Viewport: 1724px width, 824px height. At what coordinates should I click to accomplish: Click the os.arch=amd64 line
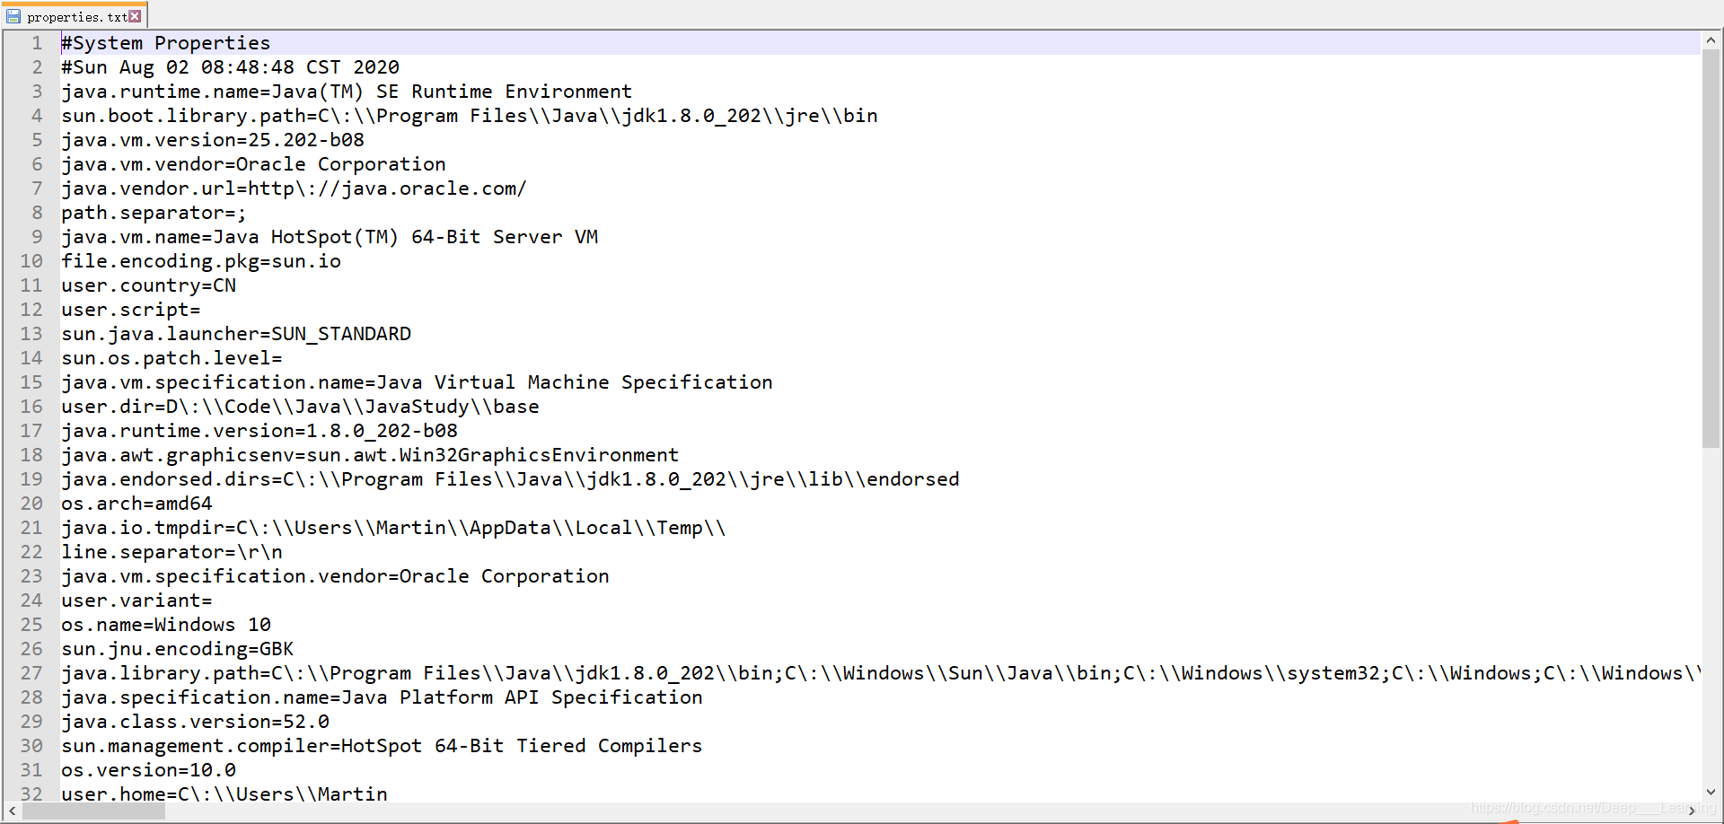136,504
